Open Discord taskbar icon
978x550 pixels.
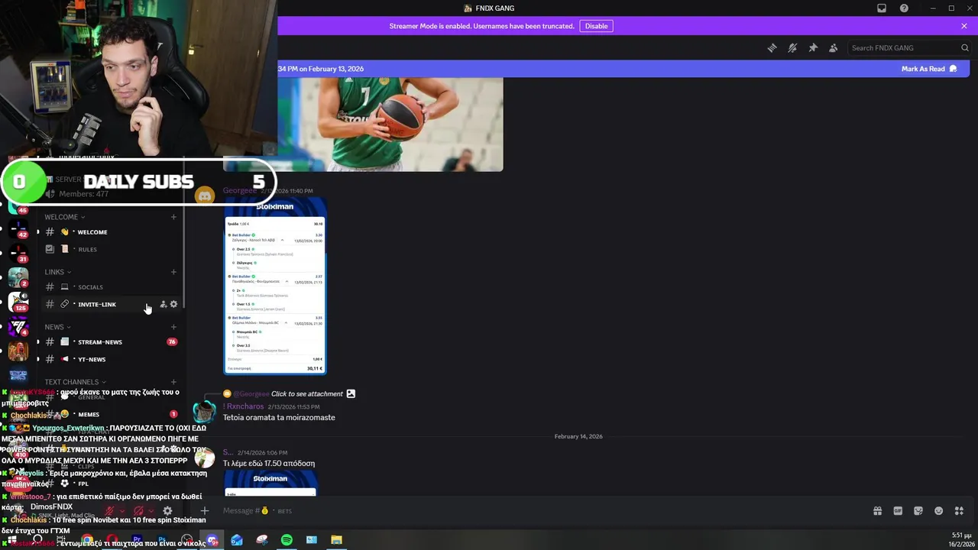pos(212,540)
